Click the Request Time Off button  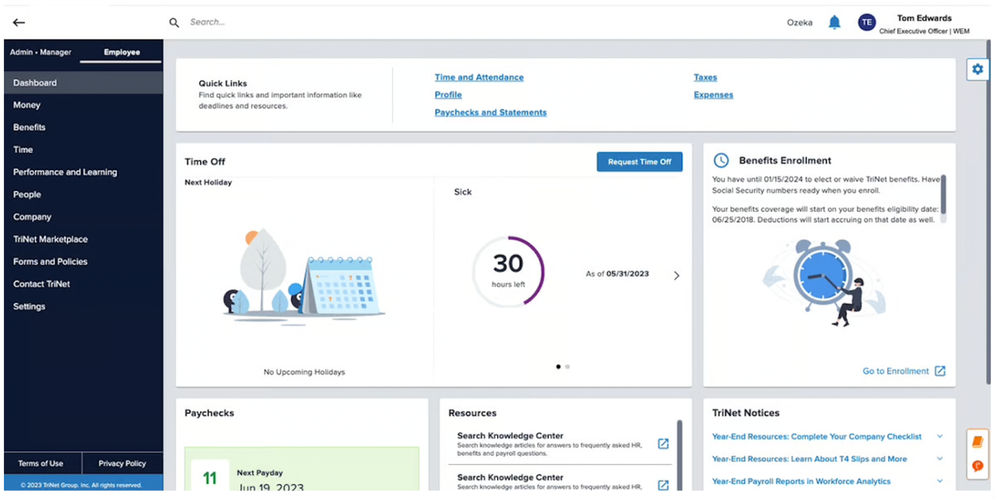click(639, 162)
